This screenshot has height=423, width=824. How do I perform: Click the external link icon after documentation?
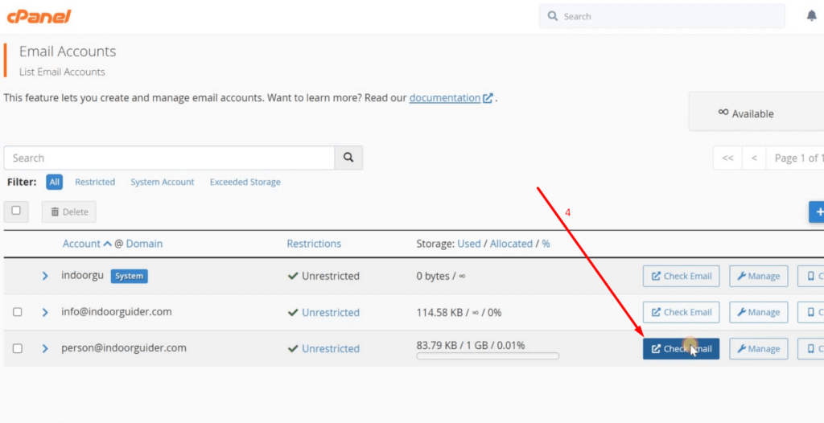pyautogui.click(x=488, y=98)
